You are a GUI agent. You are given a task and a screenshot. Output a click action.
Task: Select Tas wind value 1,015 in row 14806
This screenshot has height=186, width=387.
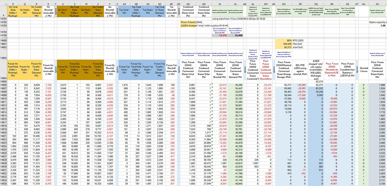point(124,85)
